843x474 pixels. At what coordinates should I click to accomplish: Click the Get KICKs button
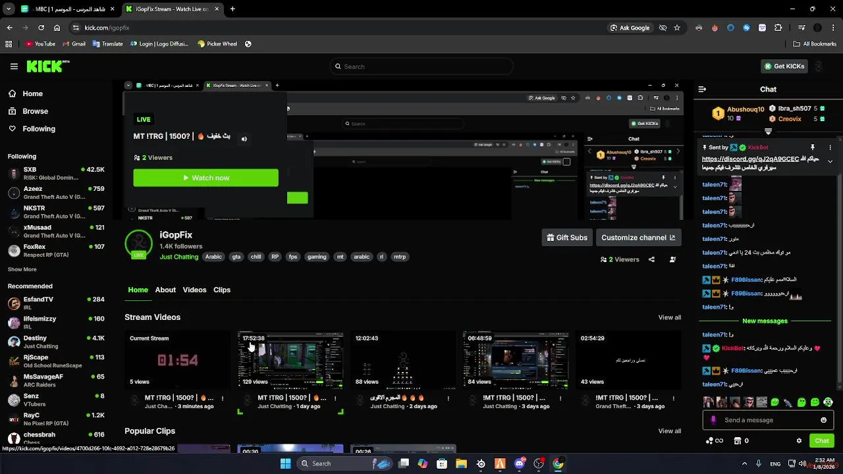784,66
